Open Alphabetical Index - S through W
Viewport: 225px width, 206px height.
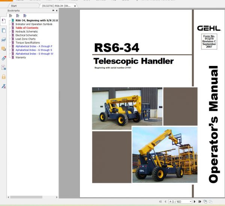(x=34, y=54)
